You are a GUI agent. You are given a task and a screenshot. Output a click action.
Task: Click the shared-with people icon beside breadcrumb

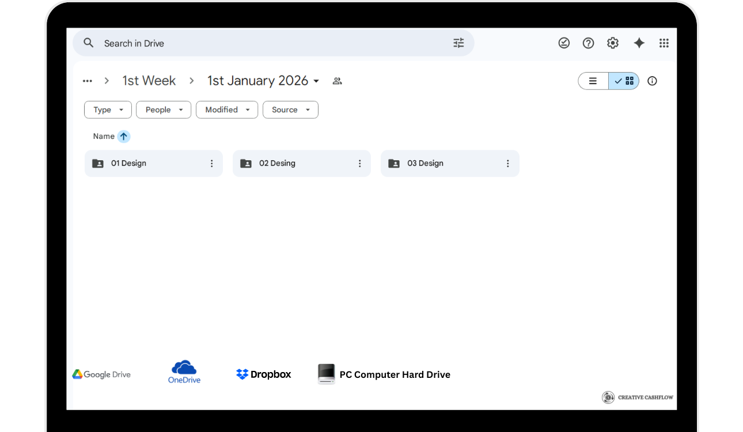[337, 81]
